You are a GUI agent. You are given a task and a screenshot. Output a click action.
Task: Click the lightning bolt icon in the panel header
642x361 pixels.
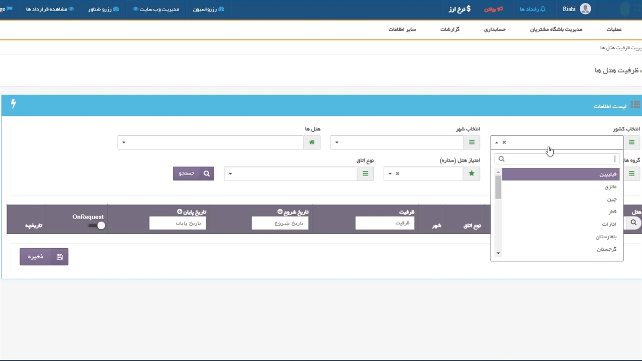tap(14, 104)
